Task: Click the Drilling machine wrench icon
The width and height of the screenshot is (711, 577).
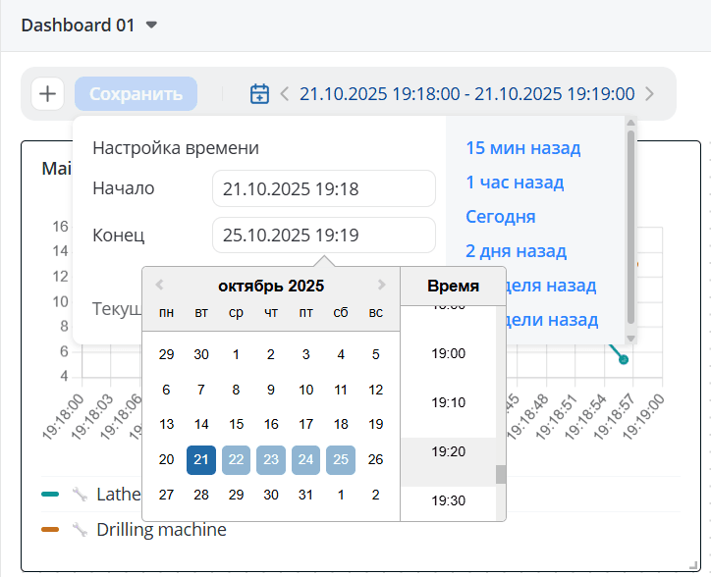Action: click(80, 530)
